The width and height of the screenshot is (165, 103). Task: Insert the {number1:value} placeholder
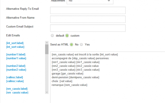pyautogui.click(x=16, y=58)
